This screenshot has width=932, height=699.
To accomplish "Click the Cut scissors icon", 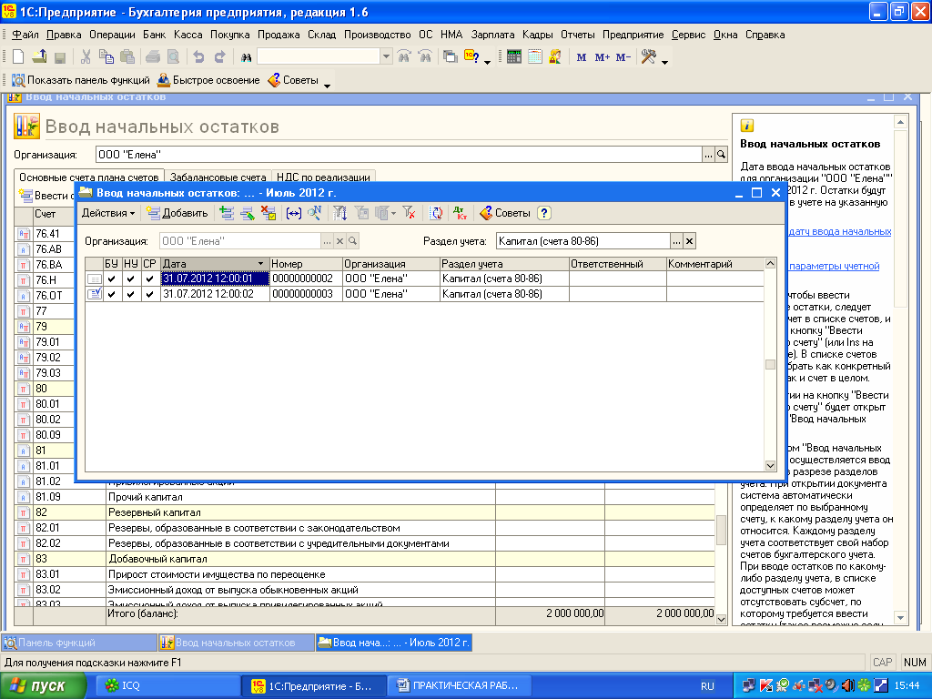I will point(86,57).
